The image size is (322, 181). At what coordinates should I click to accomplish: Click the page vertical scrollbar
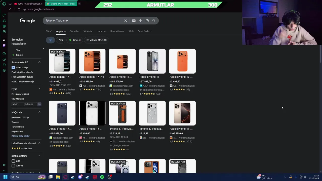[321, 54]
